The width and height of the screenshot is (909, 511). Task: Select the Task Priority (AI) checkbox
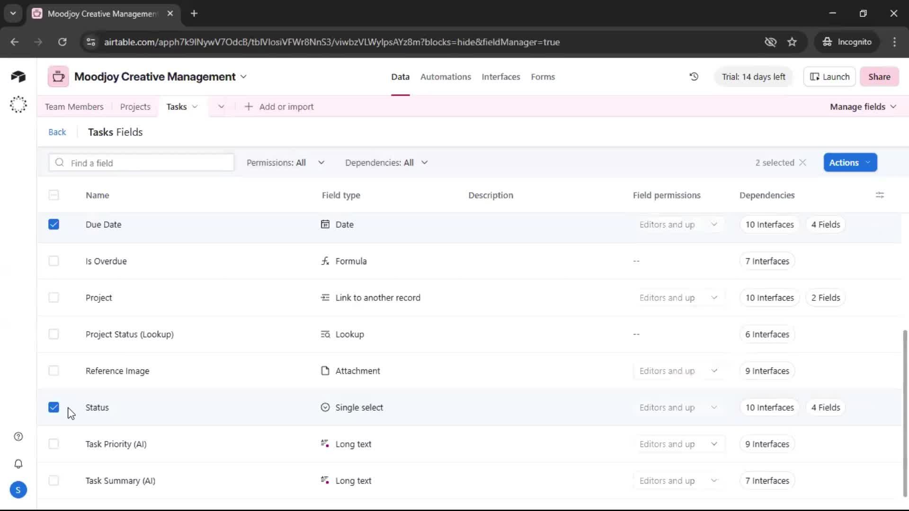(53, 444)
